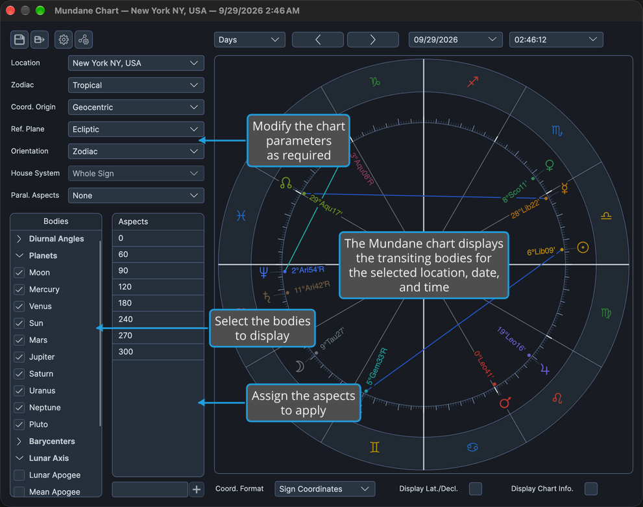
Task: Click the Scorpio sign symbol
Action: pyautogui.click(x=557, y=131)
